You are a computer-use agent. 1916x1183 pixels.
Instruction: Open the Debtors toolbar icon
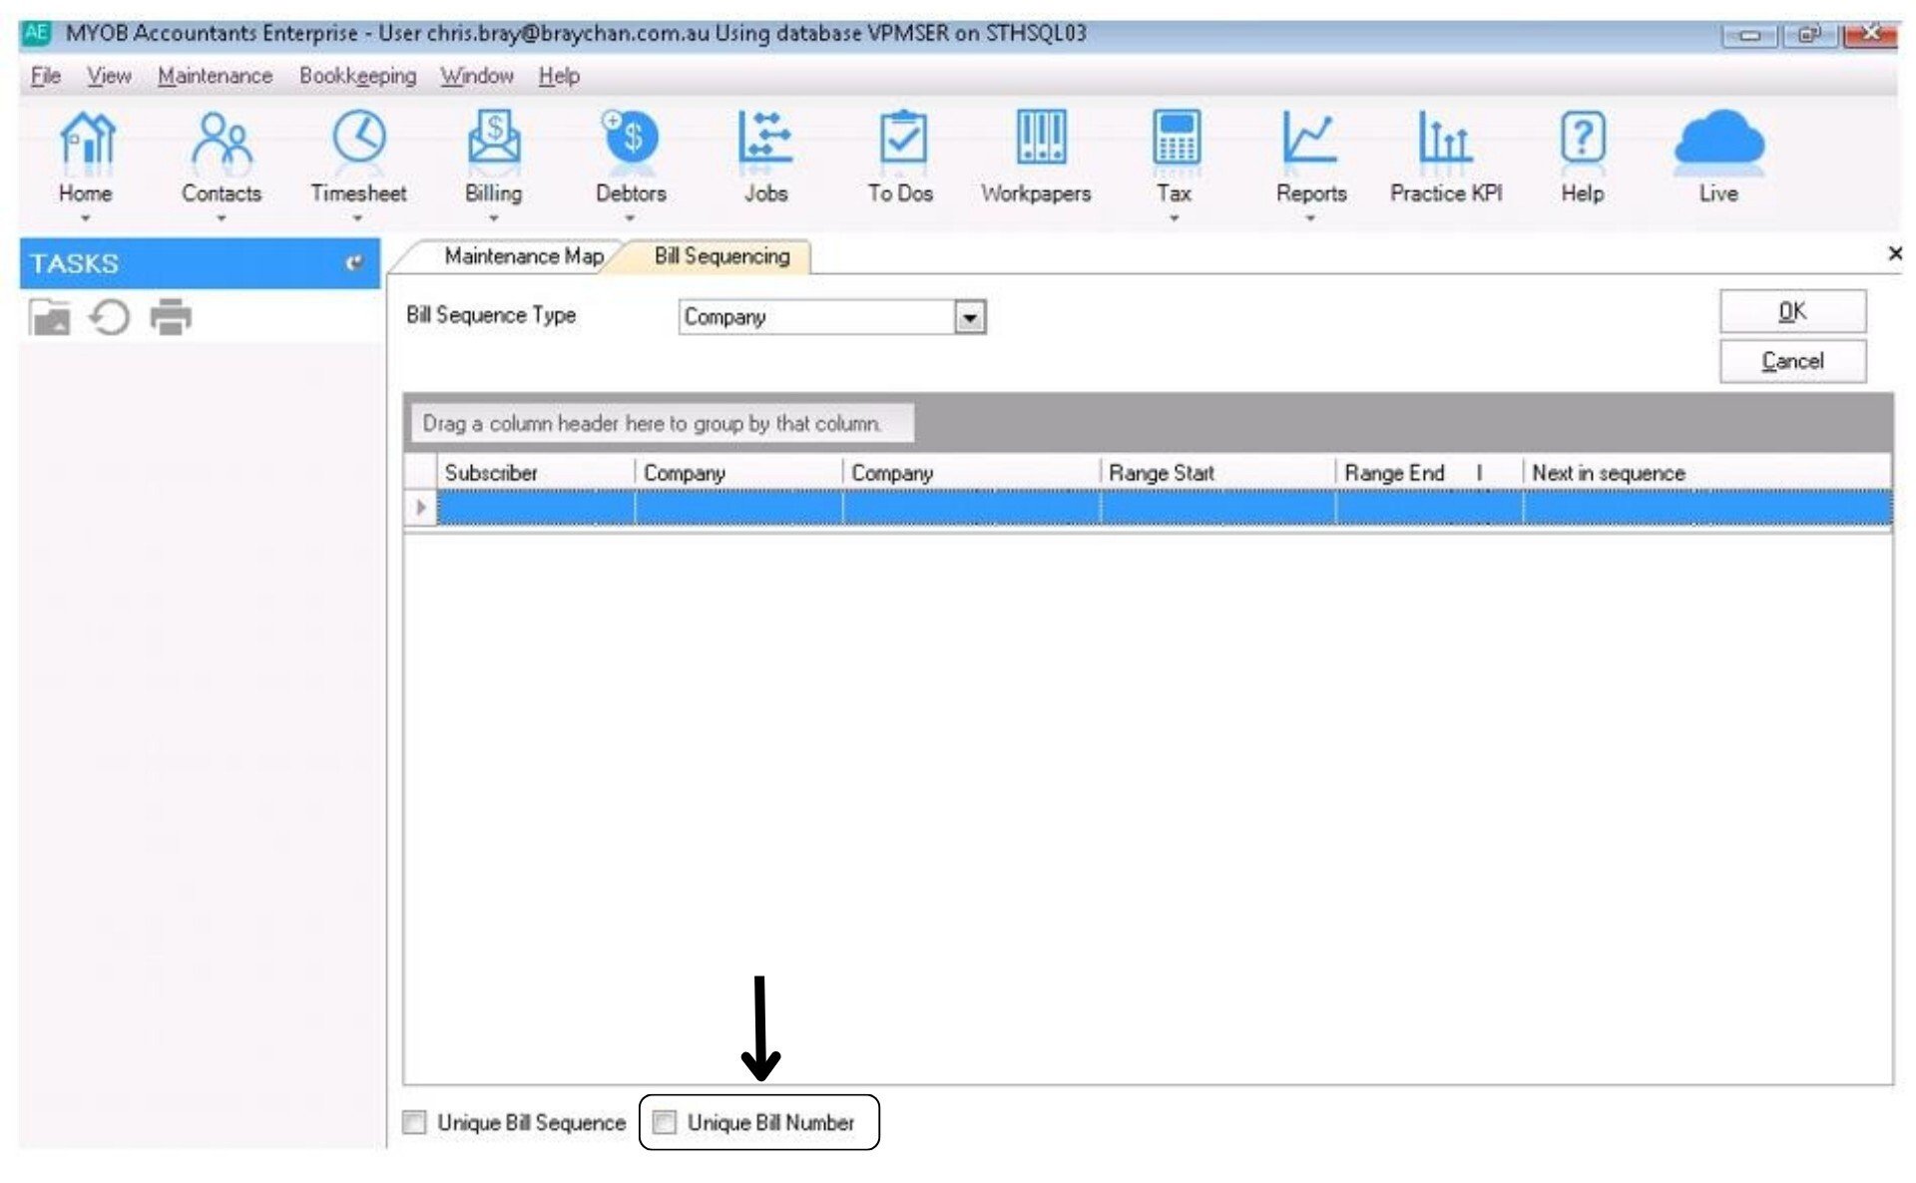point(630,139)
